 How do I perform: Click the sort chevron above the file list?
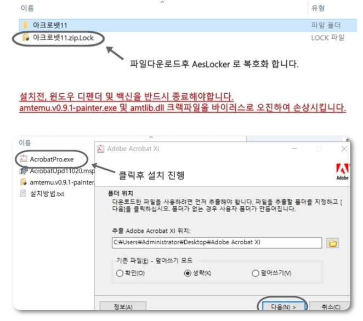[x=162, y=3]
